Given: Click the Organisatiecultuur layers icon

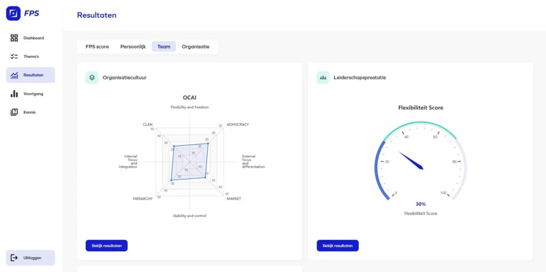Looking at the screenshot, I should [92, 78].
